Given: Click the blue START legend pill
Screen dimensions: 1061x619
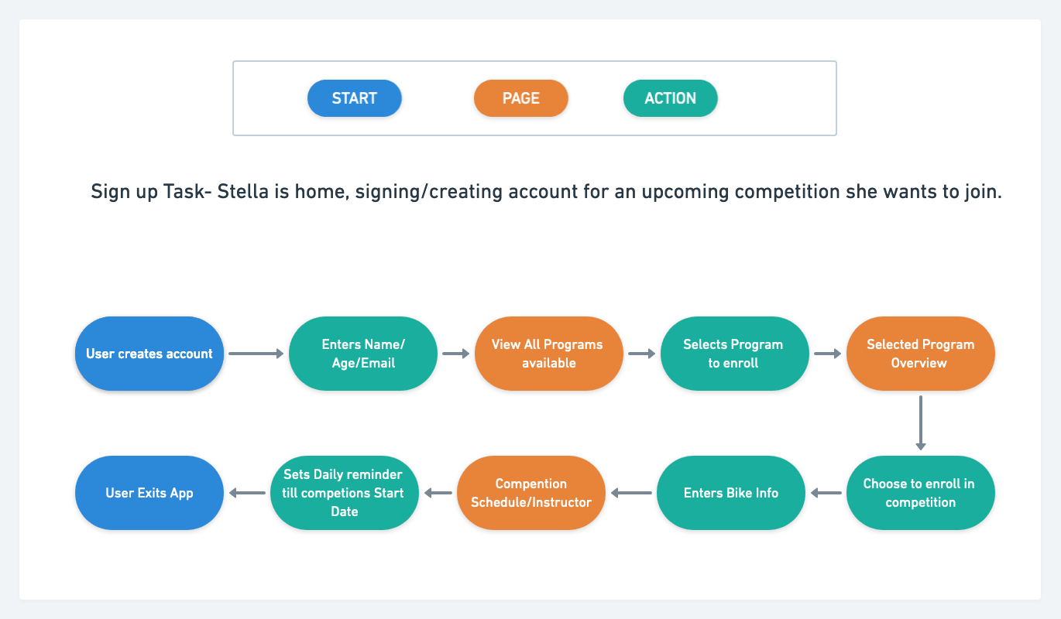Looking at the screenshot, I should (354, 98).
